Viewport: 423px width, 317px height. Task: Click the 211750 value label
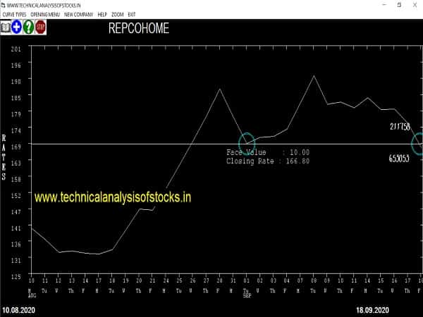[x=399, y=127]
